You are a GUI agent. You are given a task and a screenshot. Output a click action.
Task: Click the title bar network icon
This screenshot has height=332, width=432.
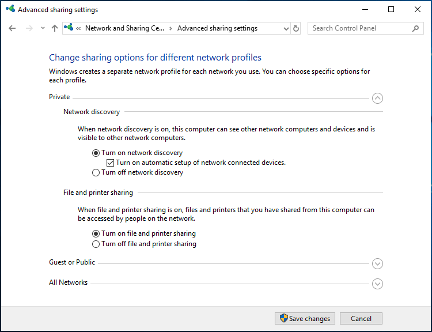[x=10, y=9]
